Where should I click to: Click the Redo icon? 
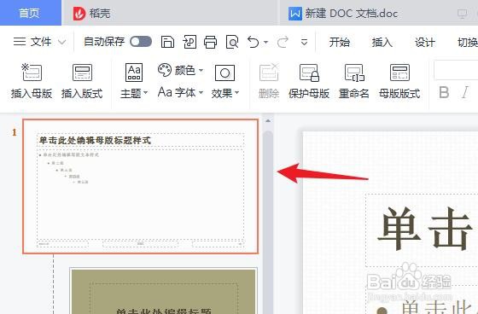click(x=283, y=42)
